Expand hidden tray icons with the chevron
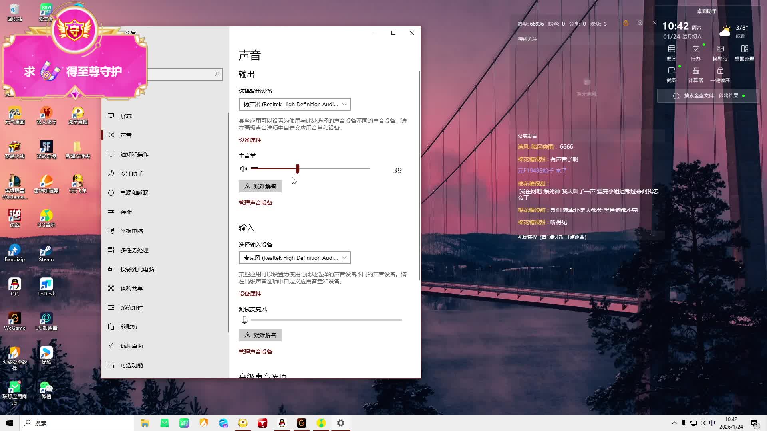The width and height of the screenshot is (767, 431). point(674,423)
